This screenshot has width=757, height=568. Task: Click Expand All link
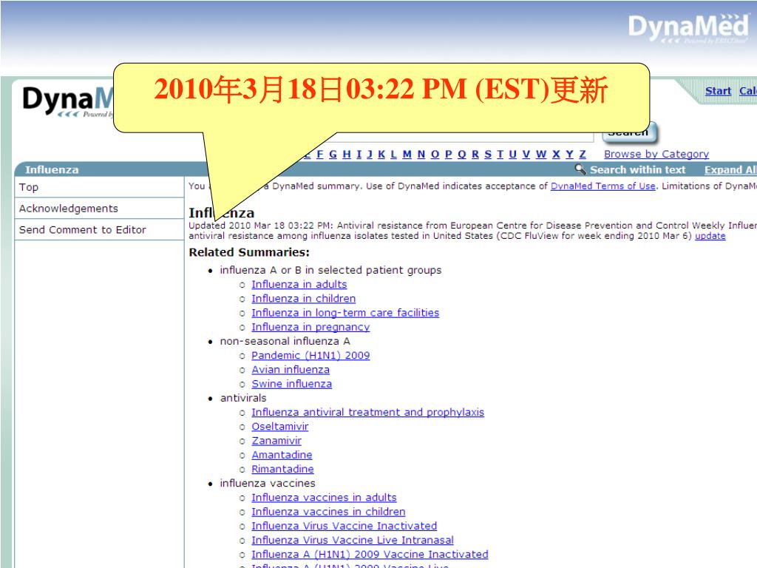(730, 169)
